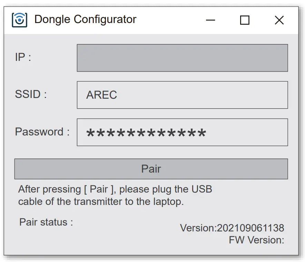Image resolution: width=305 pixels, height=262 pixels.
Task: Click on the masked password asterisks
Action: [146, 133]
